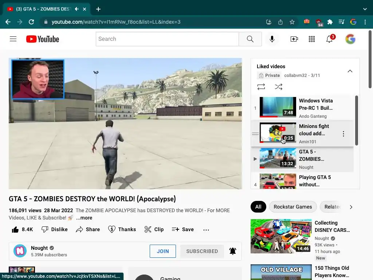Click the playlist panel scrollbar
This screenshot has width=373, height=280.
356,120
